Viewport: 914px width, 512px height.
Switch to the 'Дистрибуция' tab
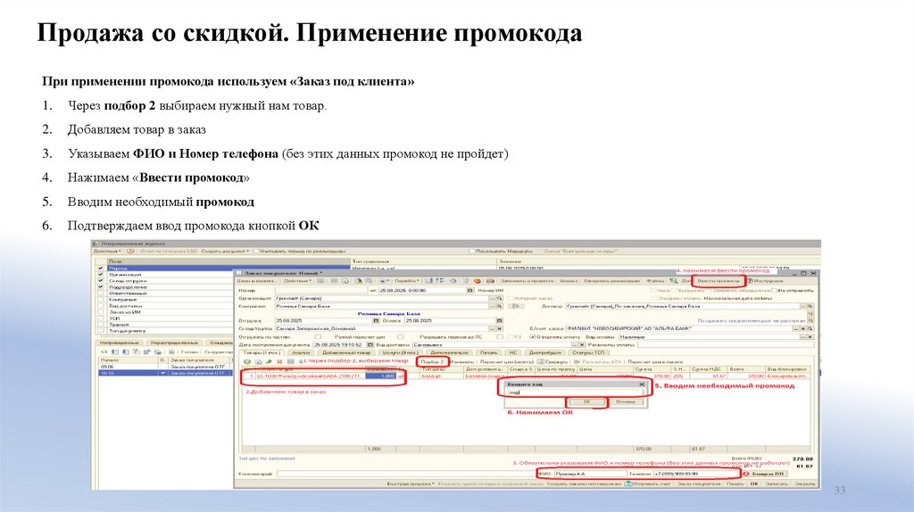click(545, 352)
